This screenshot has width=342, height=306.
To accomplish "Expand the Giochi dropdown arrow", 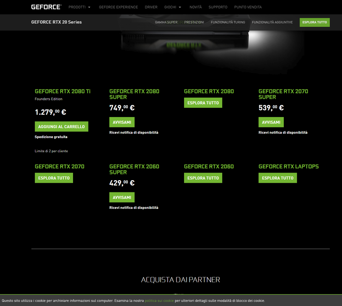I will (x=180, y=7).
